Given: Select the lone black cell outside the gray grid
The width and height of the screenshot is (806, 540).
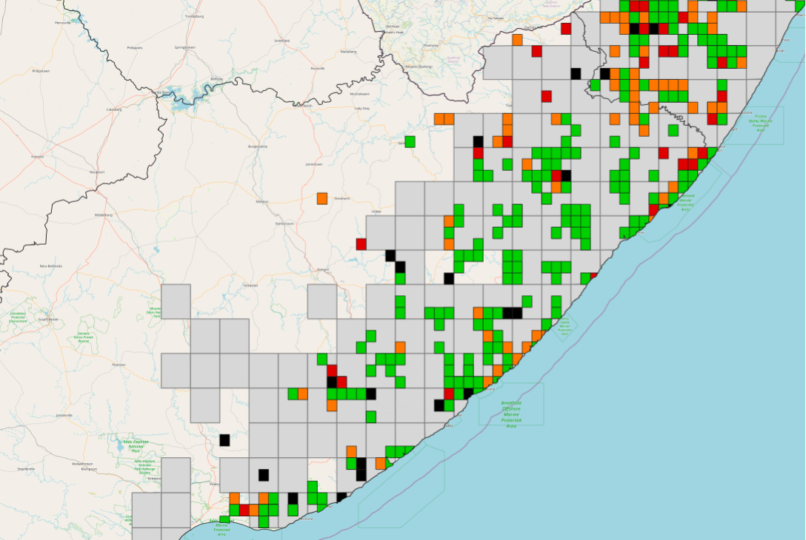Looking at the screenshot, I should click(224, 440).
